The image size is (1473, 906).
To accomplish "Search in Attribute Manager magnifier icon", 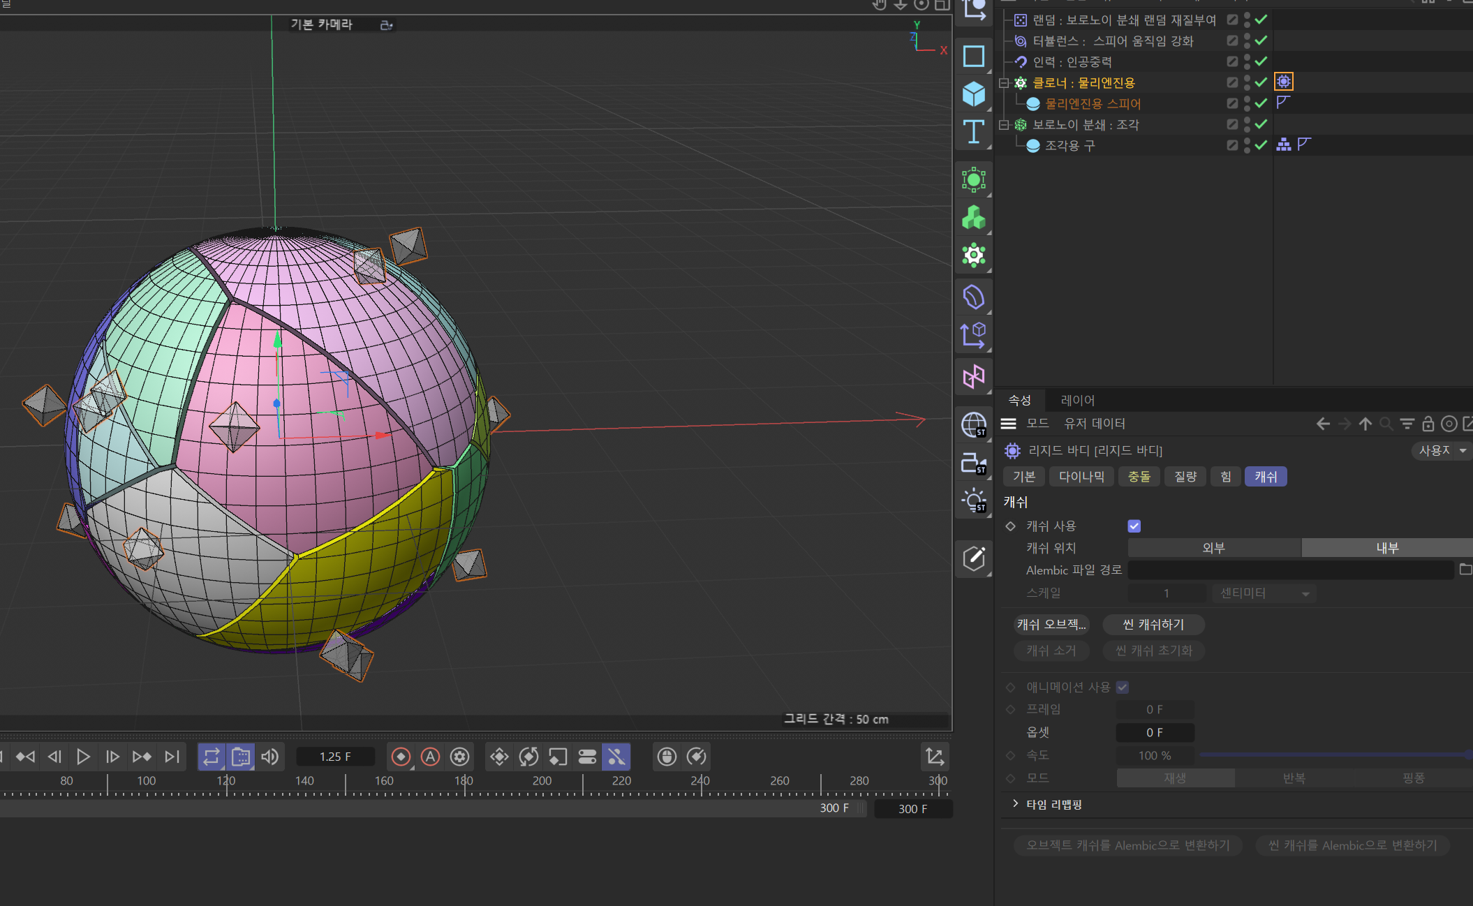I will pyautogui.click(x=1386, y=424).
